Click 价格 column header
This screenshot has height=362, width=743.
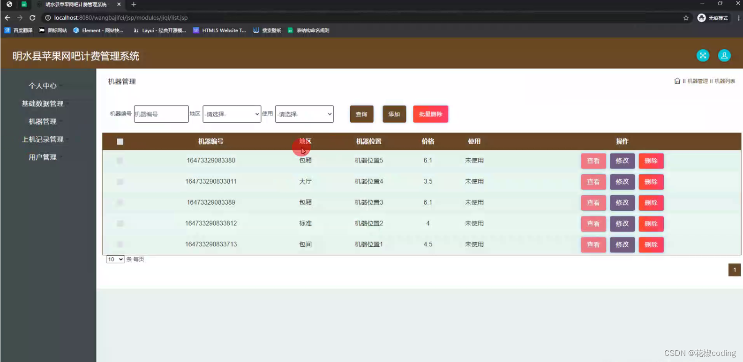tap(428, 141)
